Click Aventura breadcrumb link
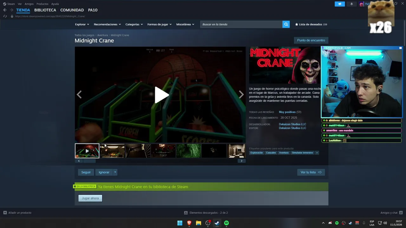The width and height of the screenshot is (406, 228). [x=102, y=35]
